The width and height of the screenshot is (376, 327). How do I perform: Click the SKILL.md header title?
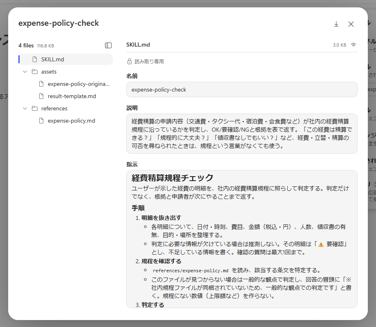pos(138,45)
